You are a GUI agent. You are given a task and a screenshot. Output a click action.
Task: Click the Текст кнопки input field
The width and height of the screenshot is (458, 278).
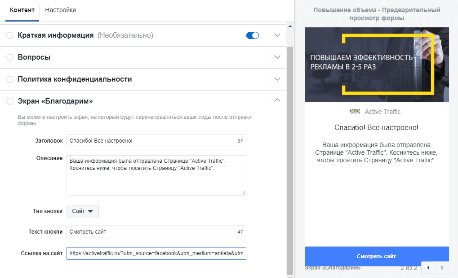[151, 232]
